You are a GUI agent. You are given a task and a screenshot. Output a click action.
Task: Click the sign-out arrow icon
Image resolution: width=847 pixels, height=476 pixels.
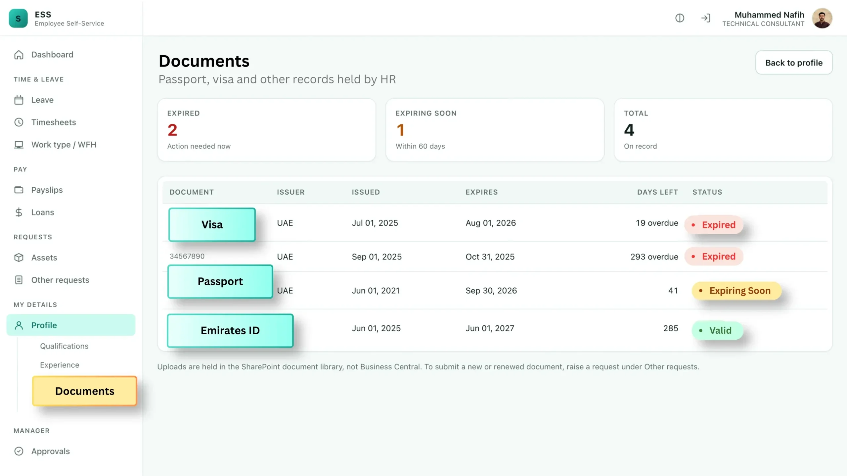tap(705, 18)
